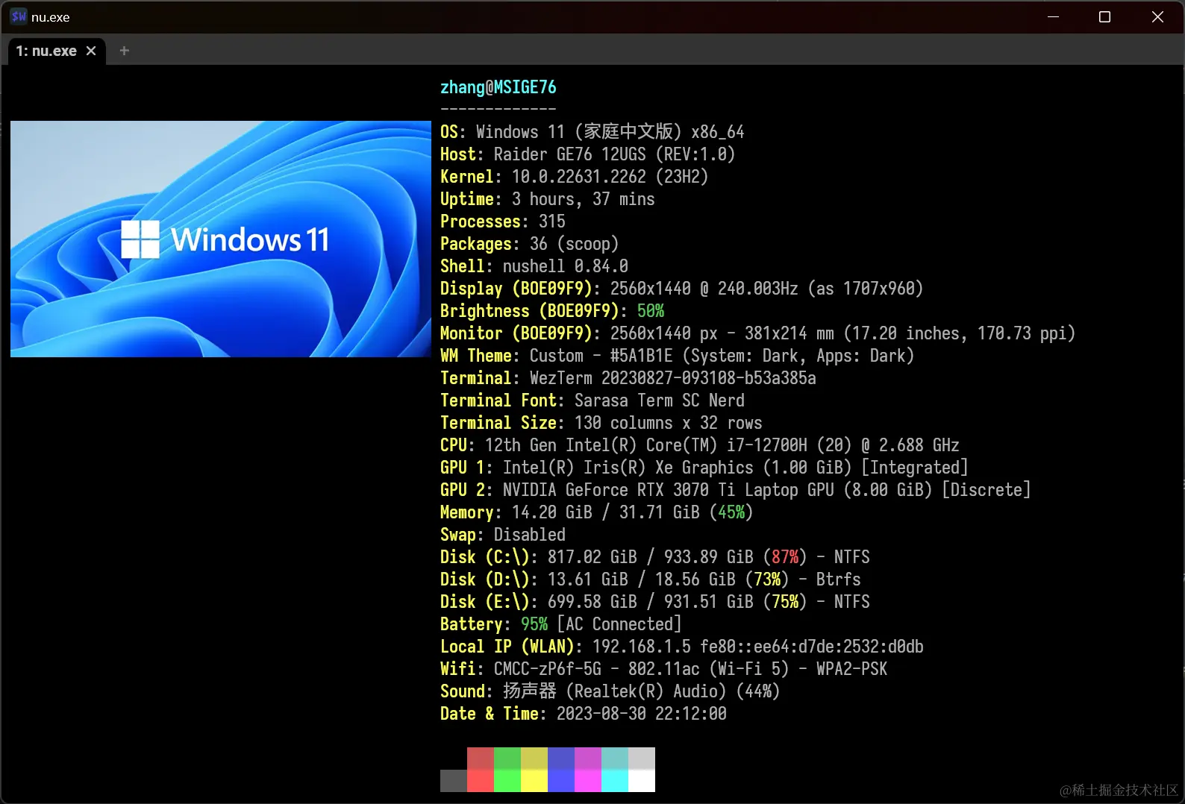This screenshot has height=804, width=1185.
Task: Click the 'GPU 1: Intel(R) Iris(R) Xe' line
Action: point(704,468)
